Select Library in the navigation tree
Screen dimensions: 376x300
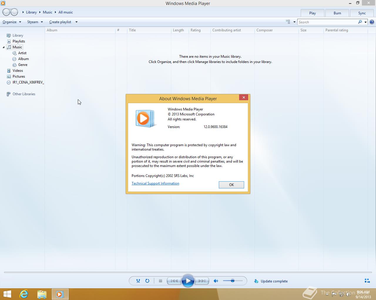click(18, 35)
